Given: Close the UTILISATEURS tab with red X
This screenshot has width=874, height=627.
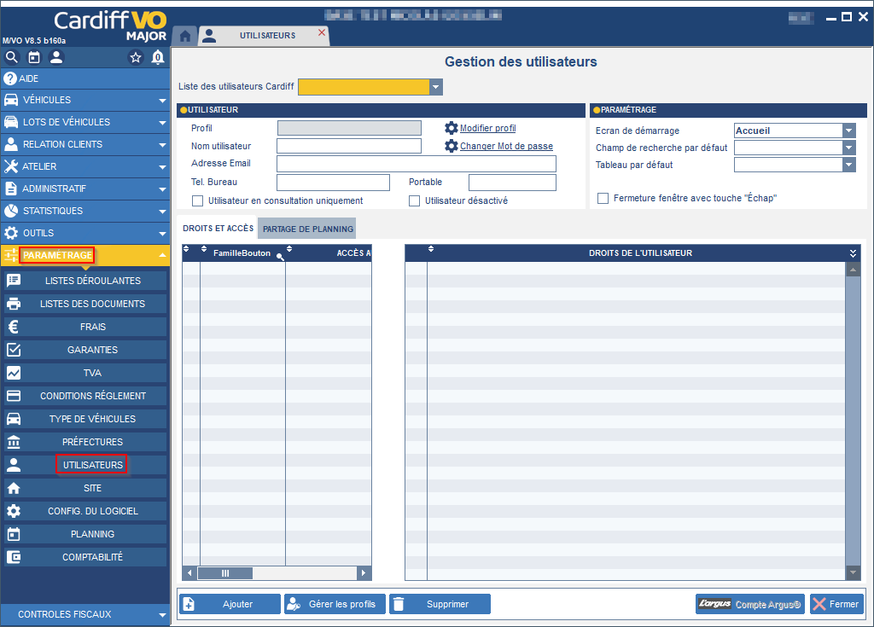Looking at the screenshot, I should (x=322, y=32).
